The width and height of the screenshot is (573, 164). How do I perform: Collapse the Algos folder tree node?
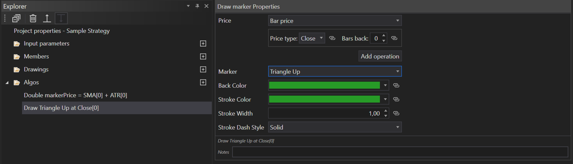tap(7, 83)
